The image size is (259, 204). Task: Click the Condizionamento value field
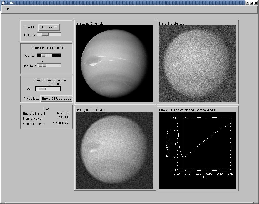(x=60, y=123)
